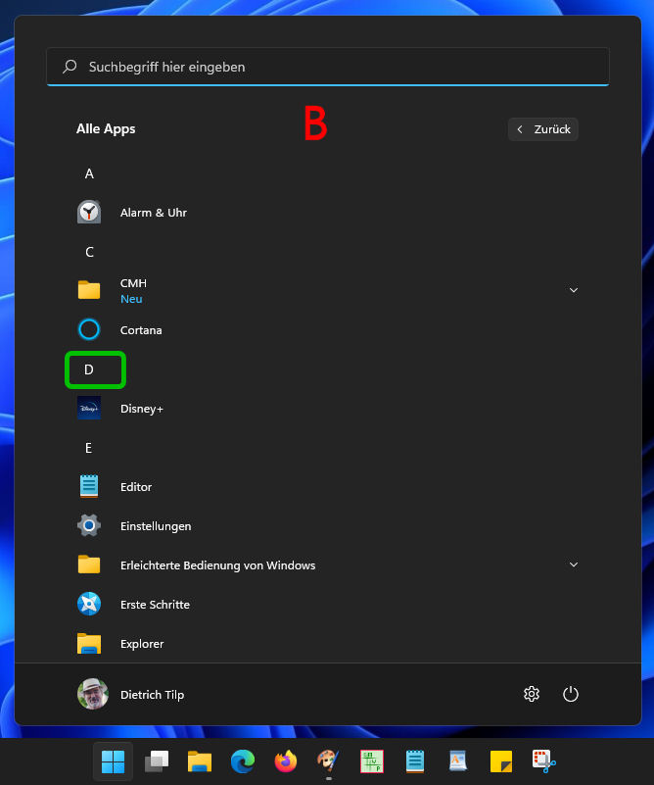Open Snipping Tool from the taskbar
This screenshot has width=654, height=785.
tap(544, 761)
